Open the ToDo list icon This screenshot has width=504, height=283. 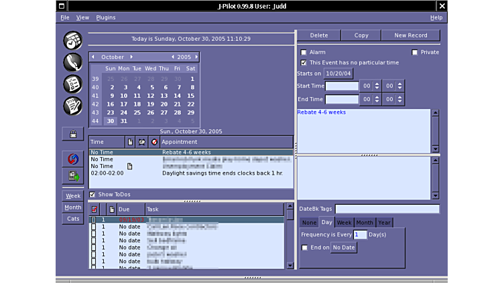coord(72,84)
